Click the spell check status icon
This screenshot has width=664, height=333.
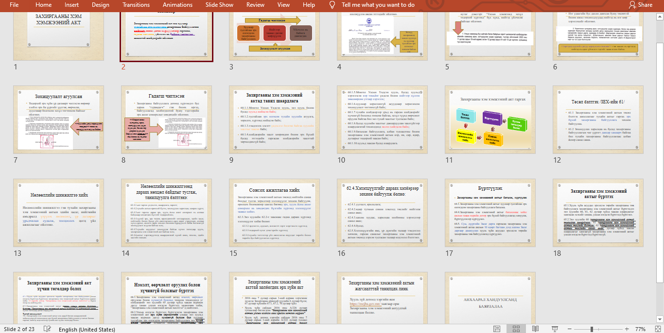click(x=47, y=329)
